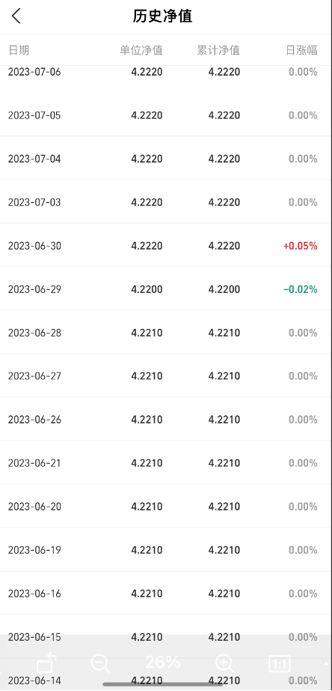This screenshot has height=691, width=332.
Task: Select the 2023-07-05 date entry
Action: (x=34, y=115)
